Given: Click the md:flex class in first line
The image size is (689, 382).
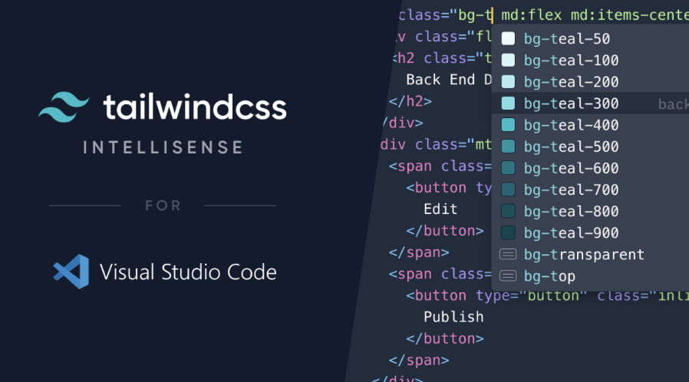Looking at the screenshot, I should [531, 15].
